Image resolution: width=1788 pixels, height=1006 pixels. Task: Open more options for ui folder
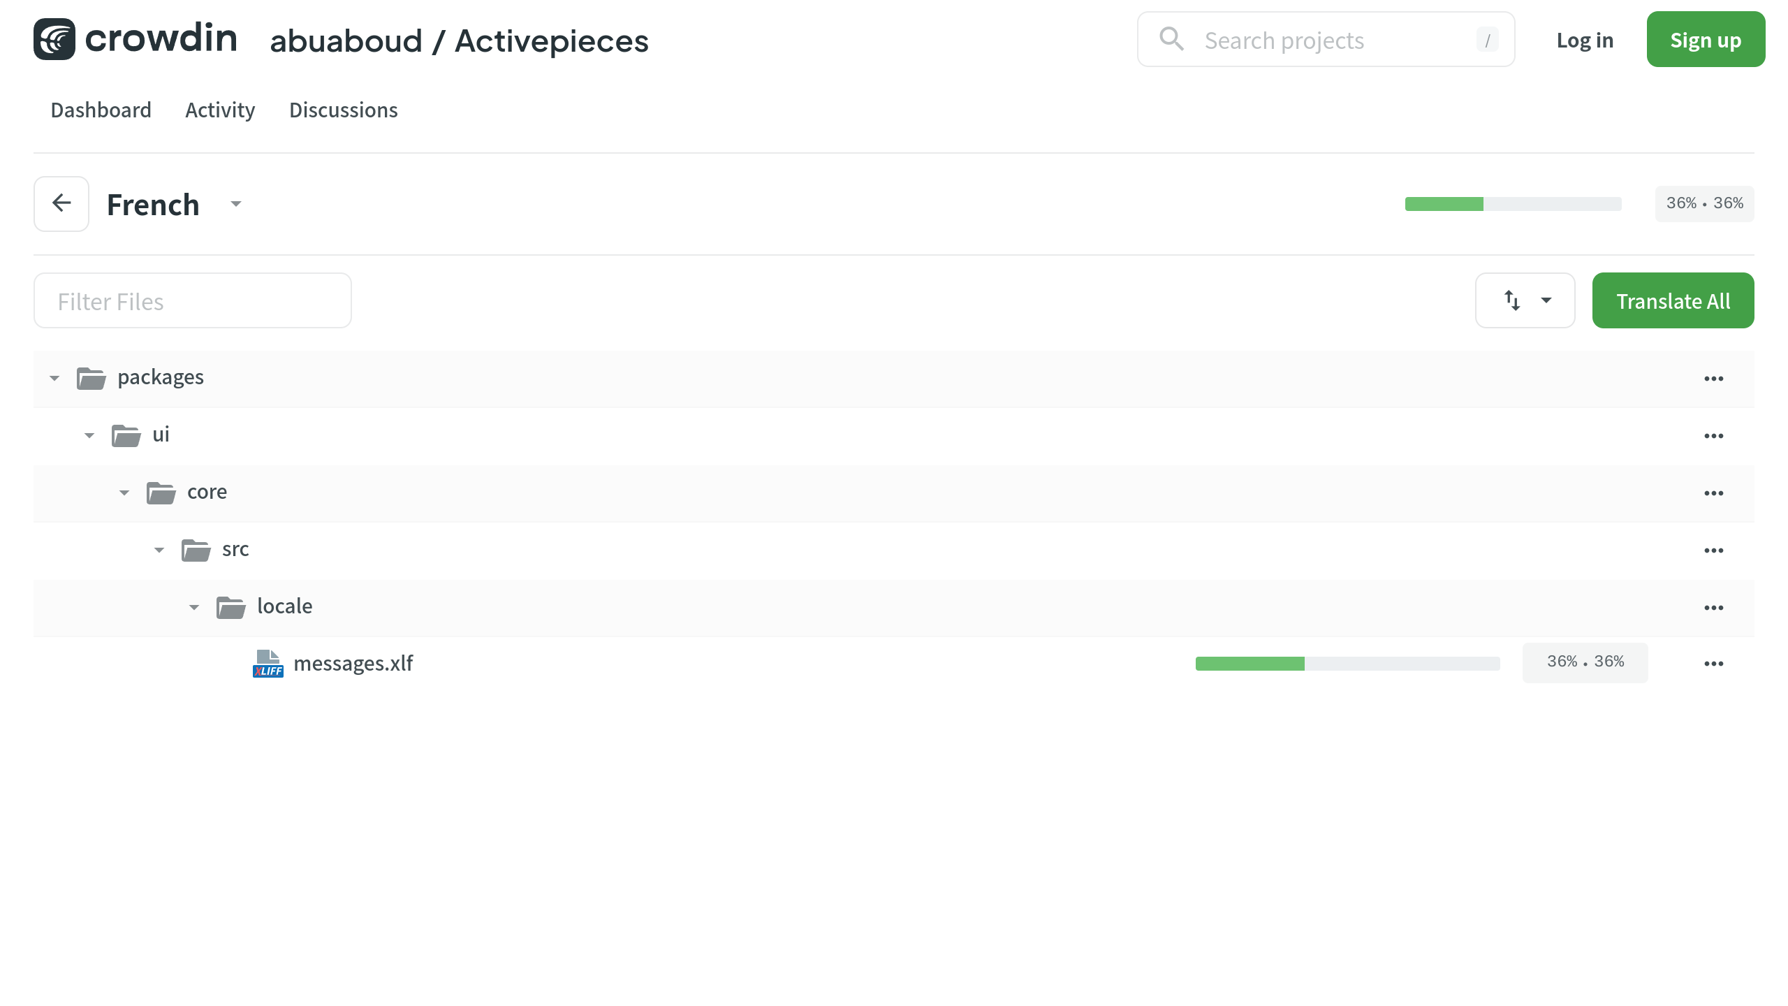coord(1713,436)
